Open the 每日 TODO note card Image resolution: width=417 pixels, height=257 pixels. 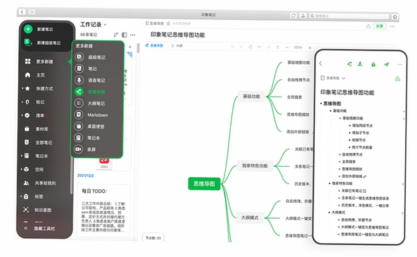104,210
